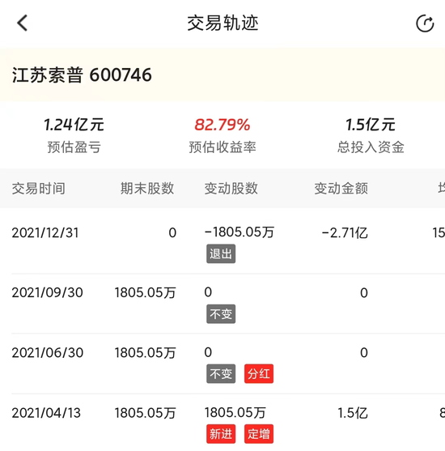Select 变动股数 1805.05万 on 2021/04/13

click(x=235, y=412)
